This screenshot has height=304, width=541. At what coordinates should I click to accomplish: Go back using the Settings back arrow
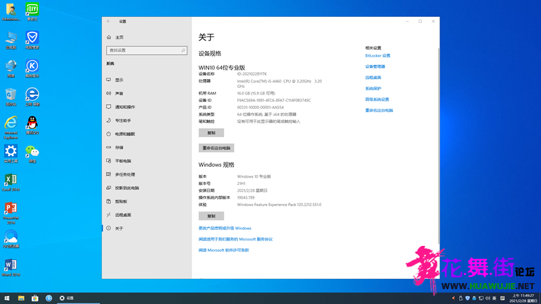point(109,22)
